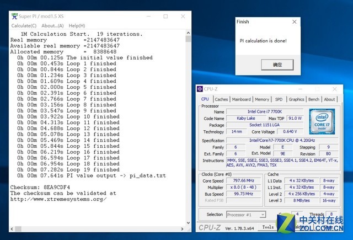This screenshot has height=240, width=353.
Task: Click the L1 Data value '4 x 32 KBytes'
Action: (x=302, y=181)
